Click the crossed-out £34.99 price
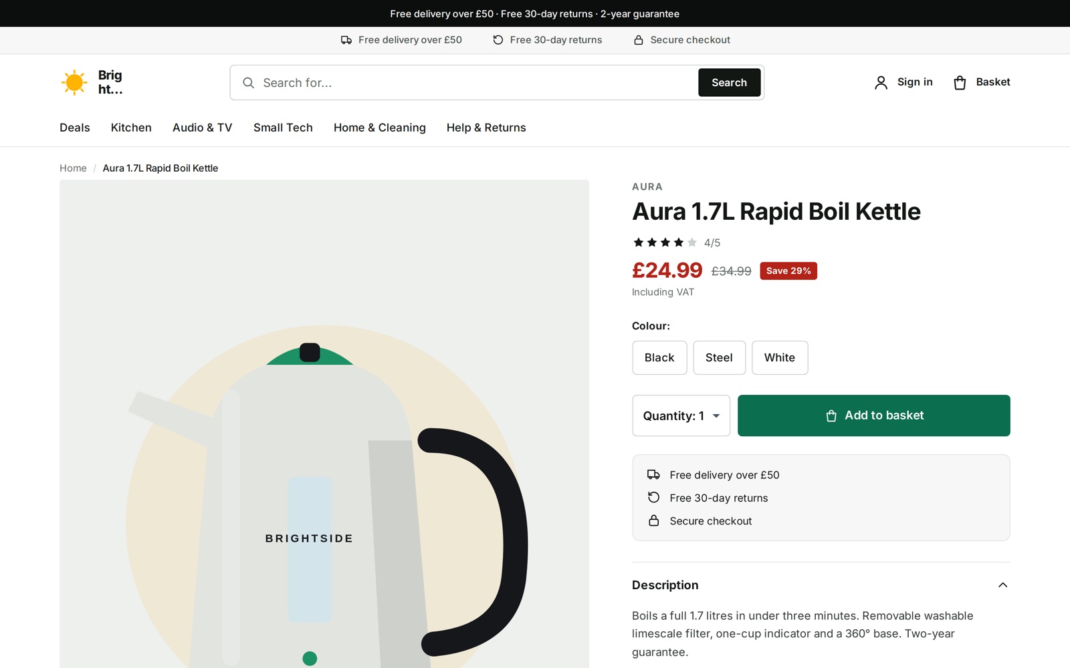 [x=731, y=271]
